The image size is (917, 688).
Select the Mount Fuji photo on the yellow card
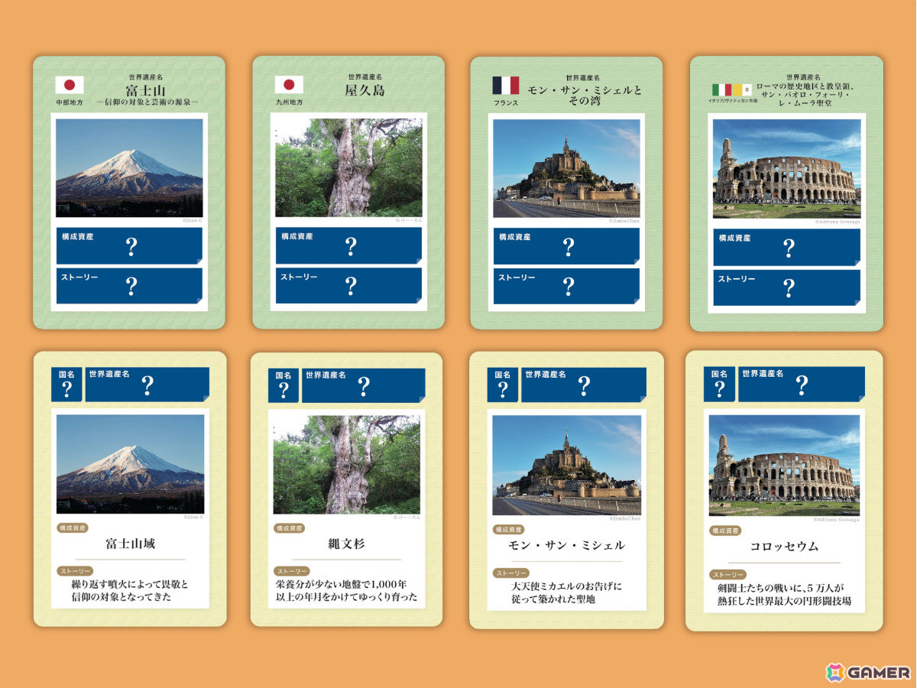(130, 464)
